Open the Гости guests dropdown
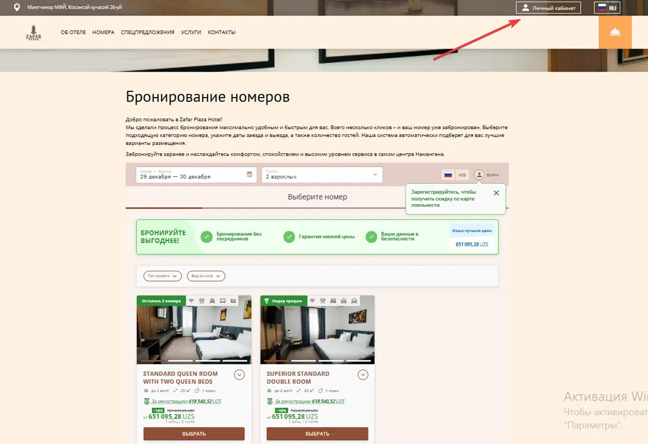 pos(322,175)
